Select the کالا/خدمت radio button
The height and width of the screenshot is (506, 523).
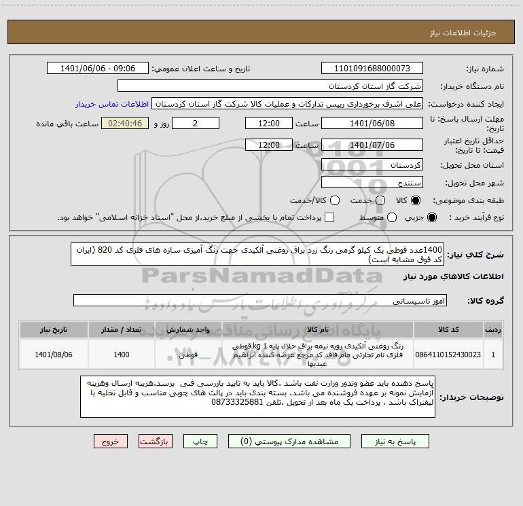coord(335,200)
